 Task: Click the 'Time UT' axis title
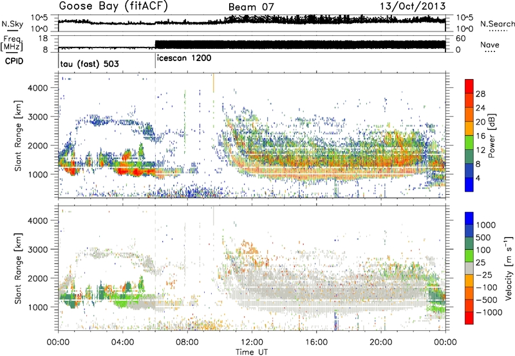tap(252, 352)
